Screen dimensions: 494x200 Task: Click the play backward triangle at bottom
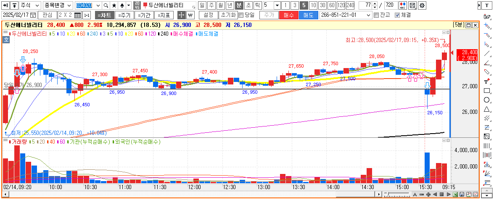point(435,195)
